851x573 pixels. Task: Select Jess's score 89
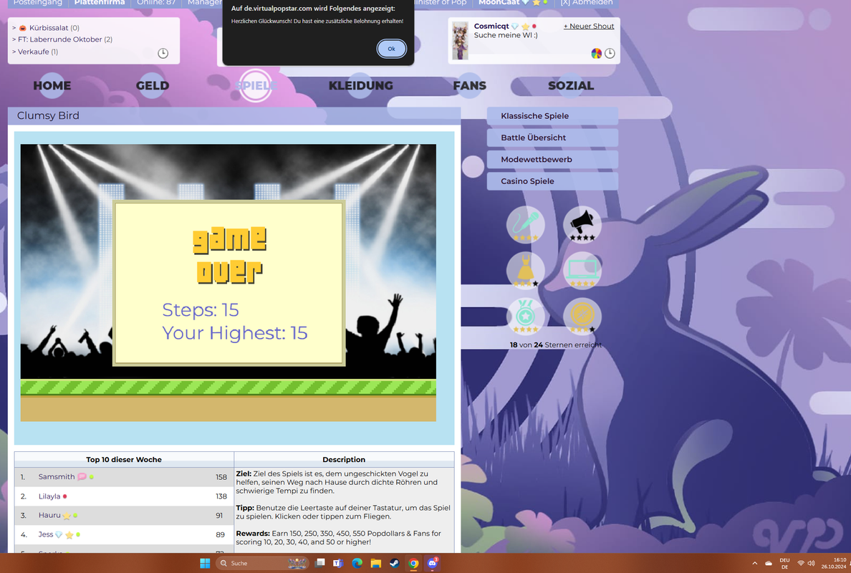point(220,534)
